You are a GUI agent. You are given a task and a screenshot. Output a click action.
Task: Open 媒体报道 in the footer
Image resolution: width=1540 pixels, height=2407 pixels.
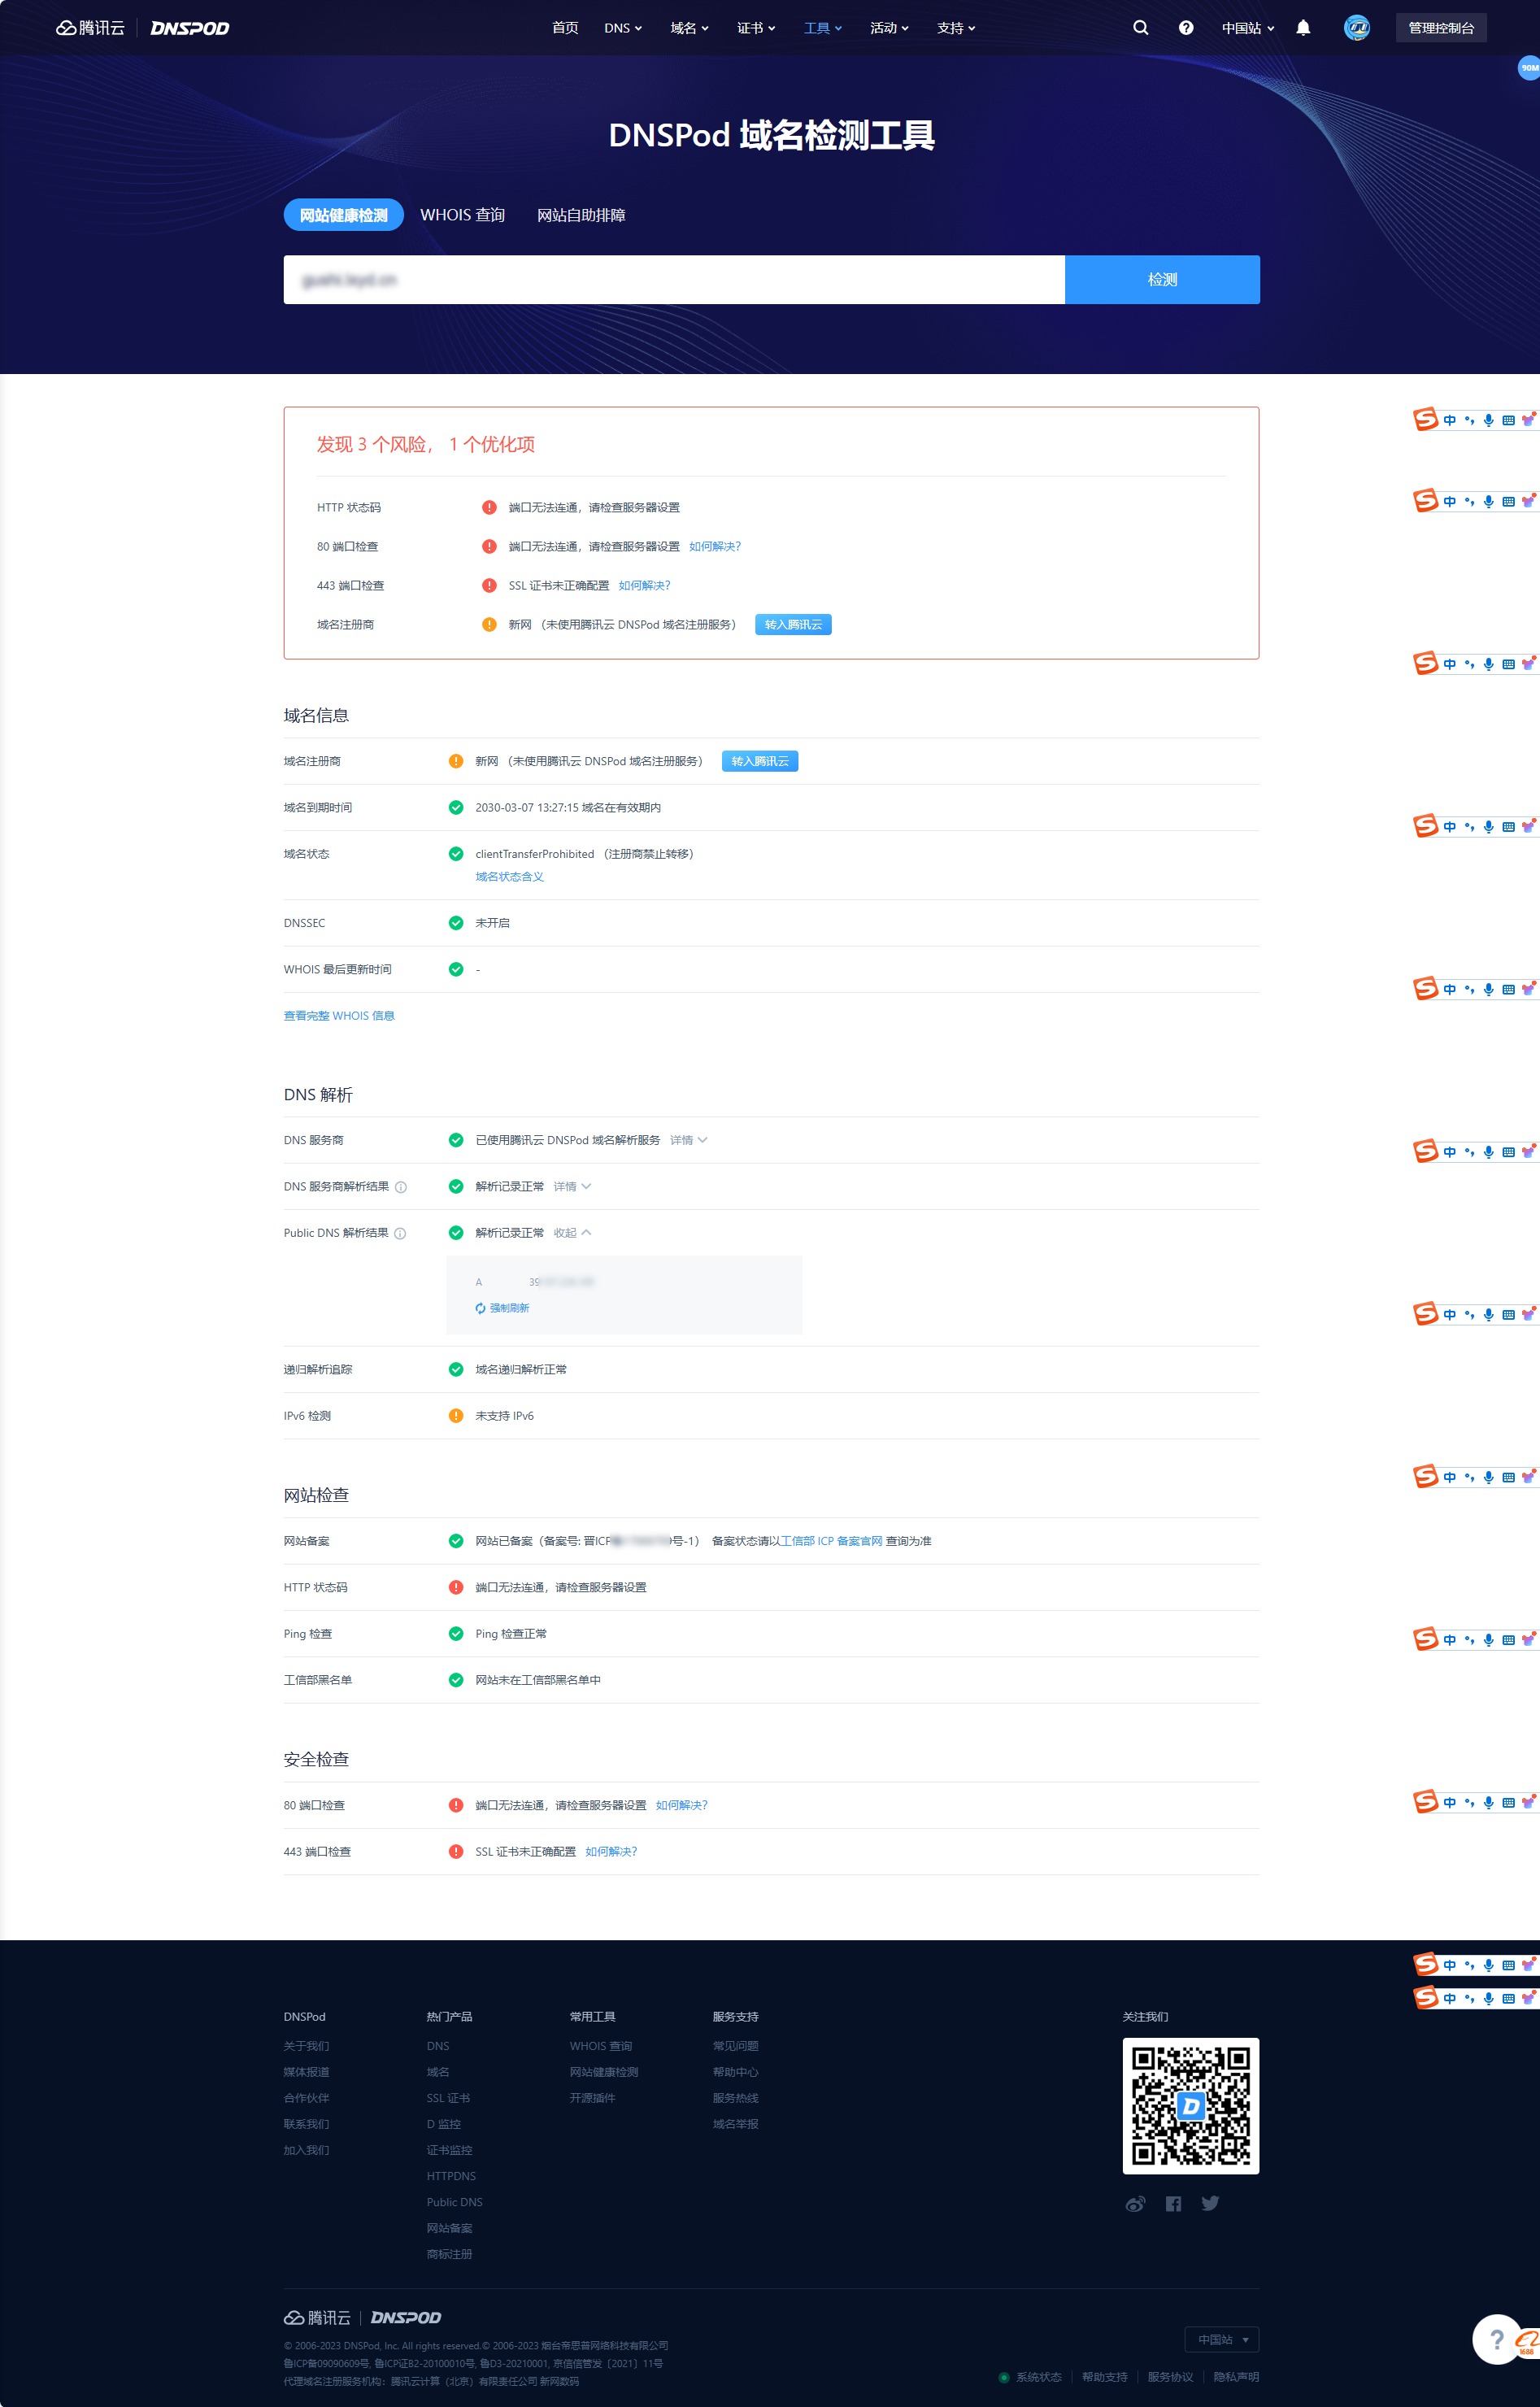pos(306,2072)
